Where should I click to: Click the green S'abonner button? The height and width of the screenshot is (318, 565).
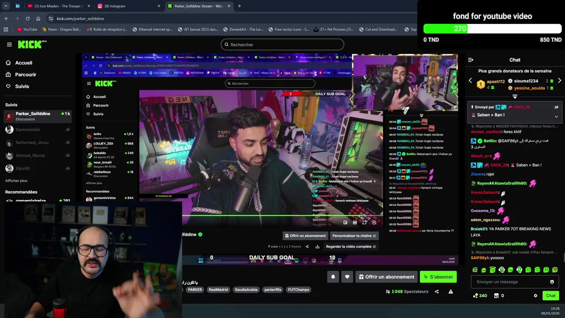[438, 277]
